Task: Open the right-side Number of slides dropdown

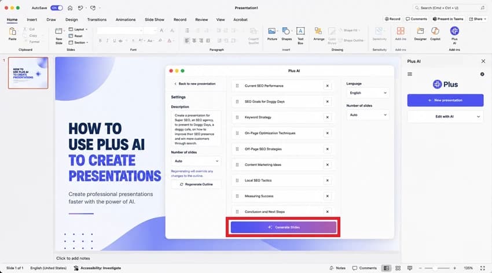Action: coord(368,115)
